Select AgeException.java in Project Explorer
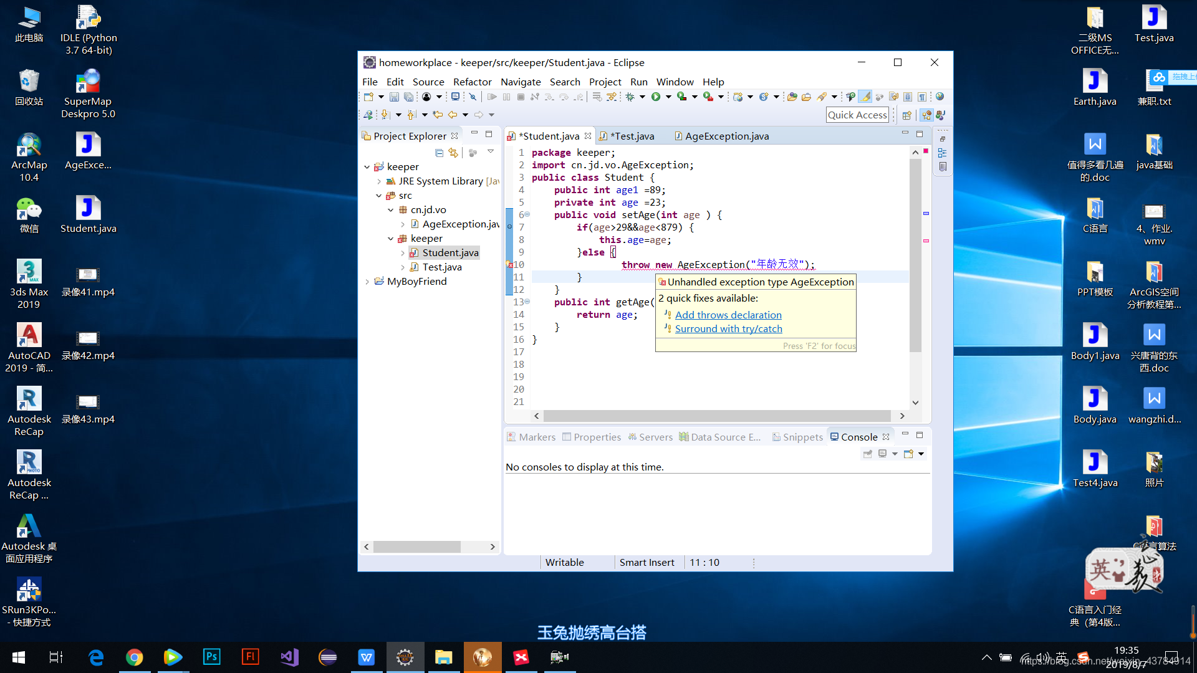Screen dimensions: 1197x673 455,224
